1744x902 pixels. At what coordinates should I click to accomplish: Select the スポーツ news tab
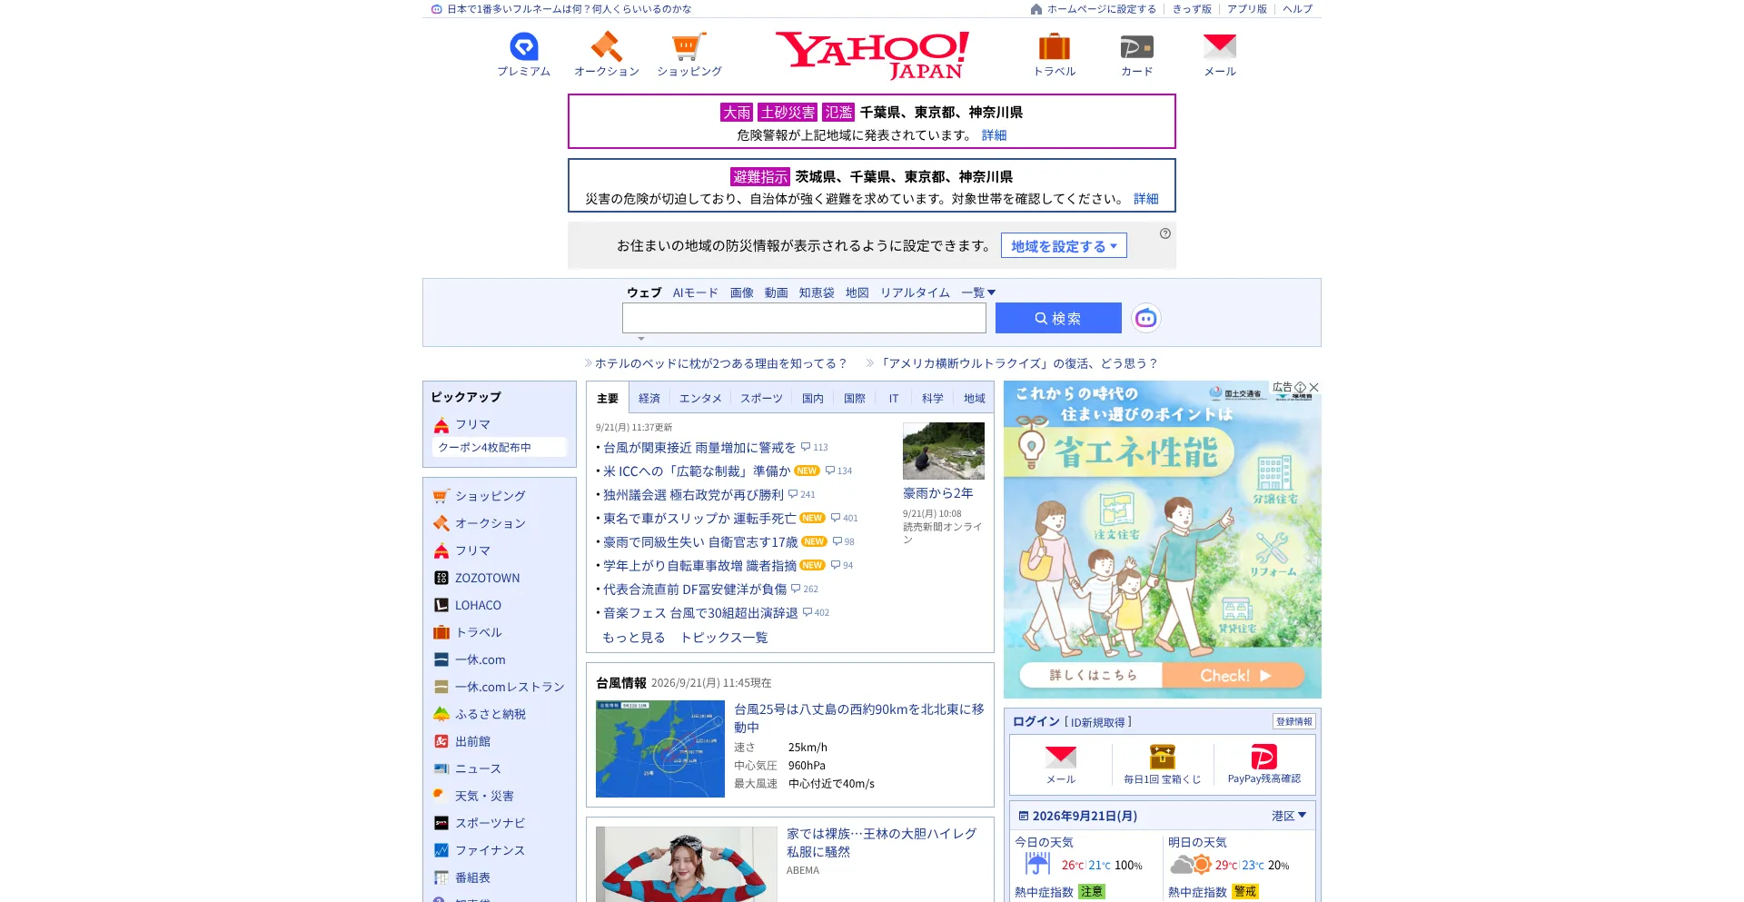(x=761, y=398)
